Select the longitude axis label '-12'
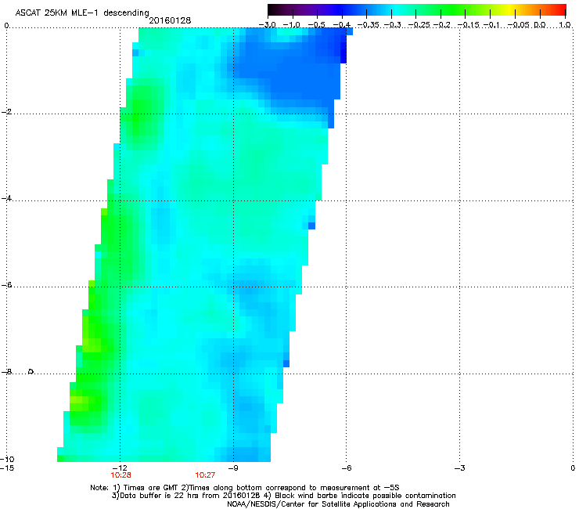Image resolution: width=579 pixels, height=509 pixels. click(120, 468)
